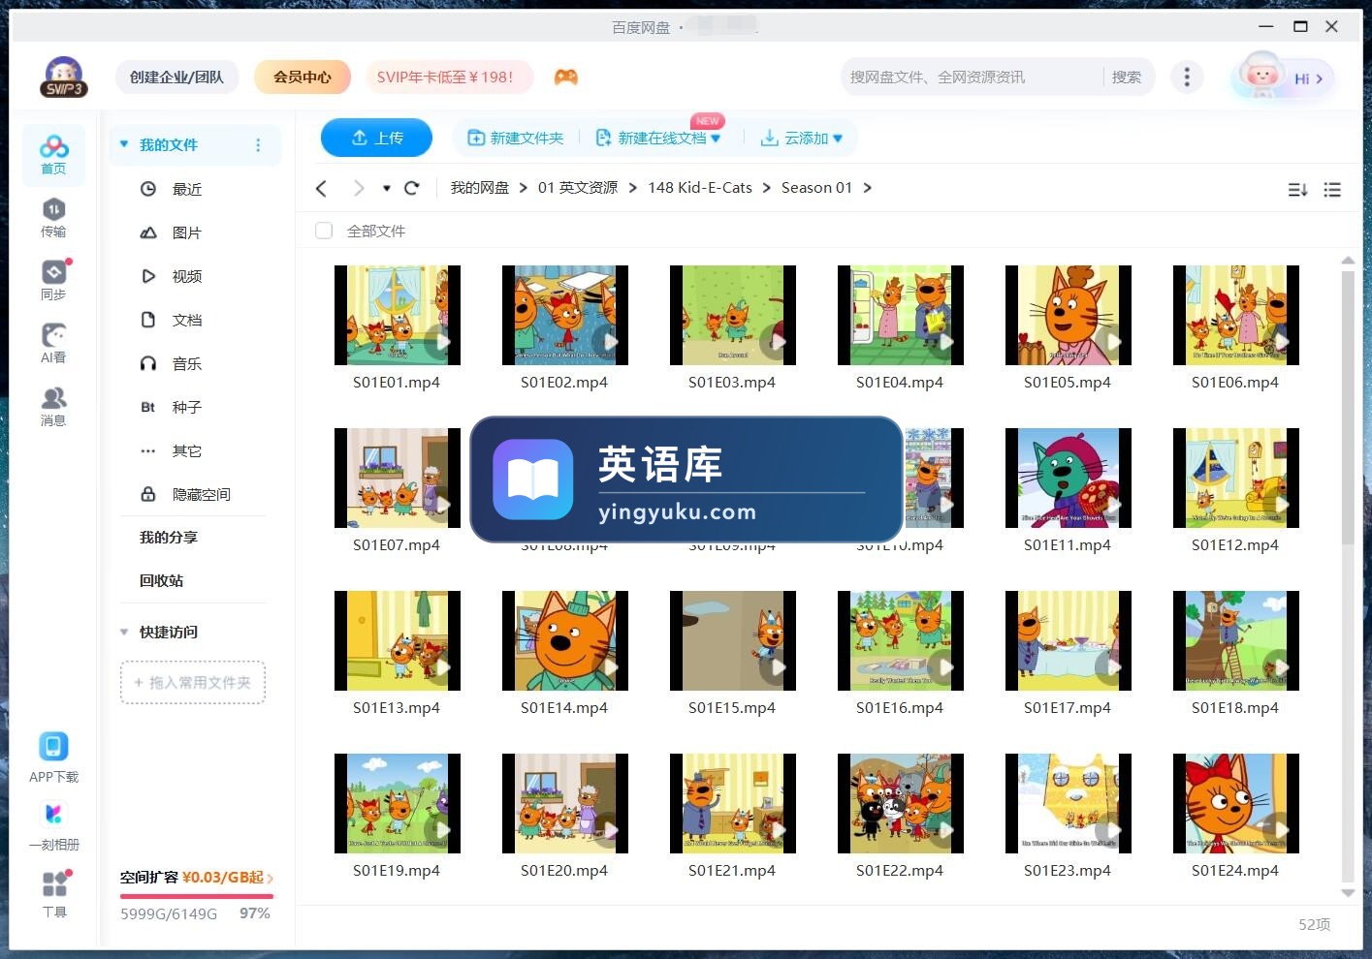This screenshot has width=1372, height=959.
Task: Open 图片 pictures category
Action: click(186, 232)
